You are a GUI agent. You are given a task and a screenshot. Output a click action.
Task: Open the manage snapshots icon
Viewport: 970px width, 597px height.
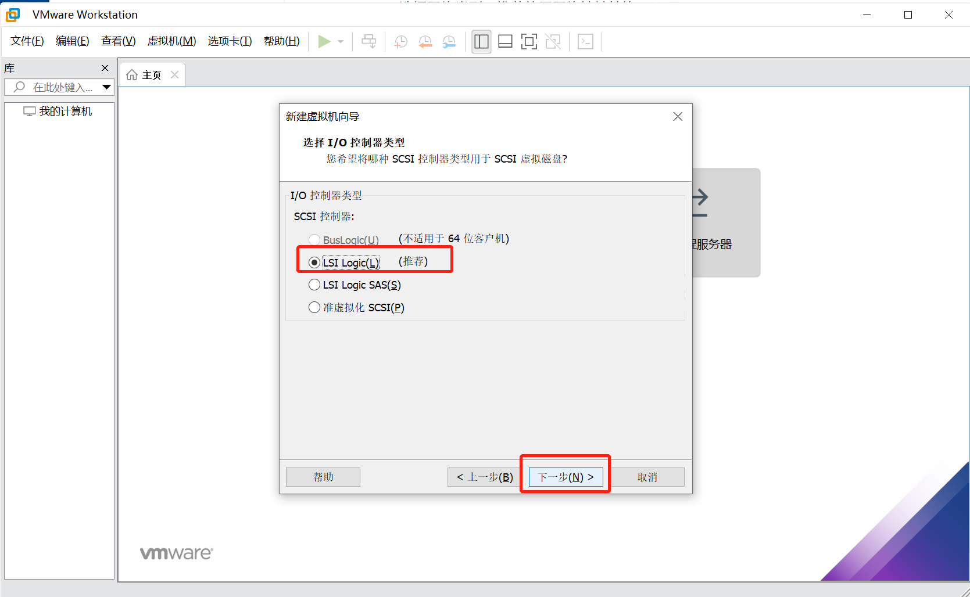point(449,41)
